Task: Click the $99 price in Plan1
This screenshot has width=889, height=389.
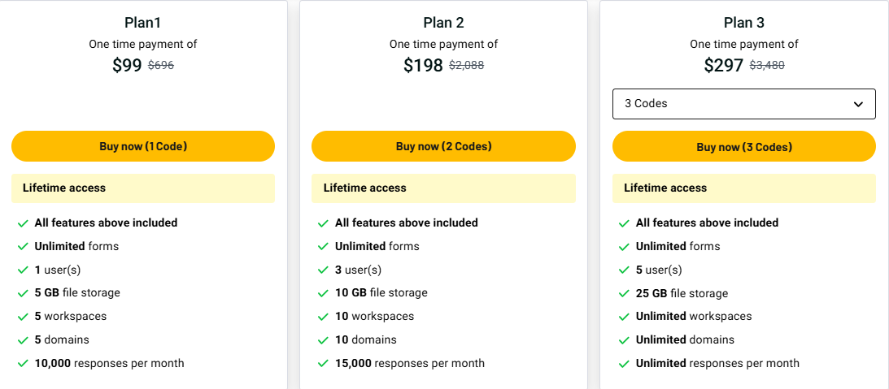Action: point(127,66)
